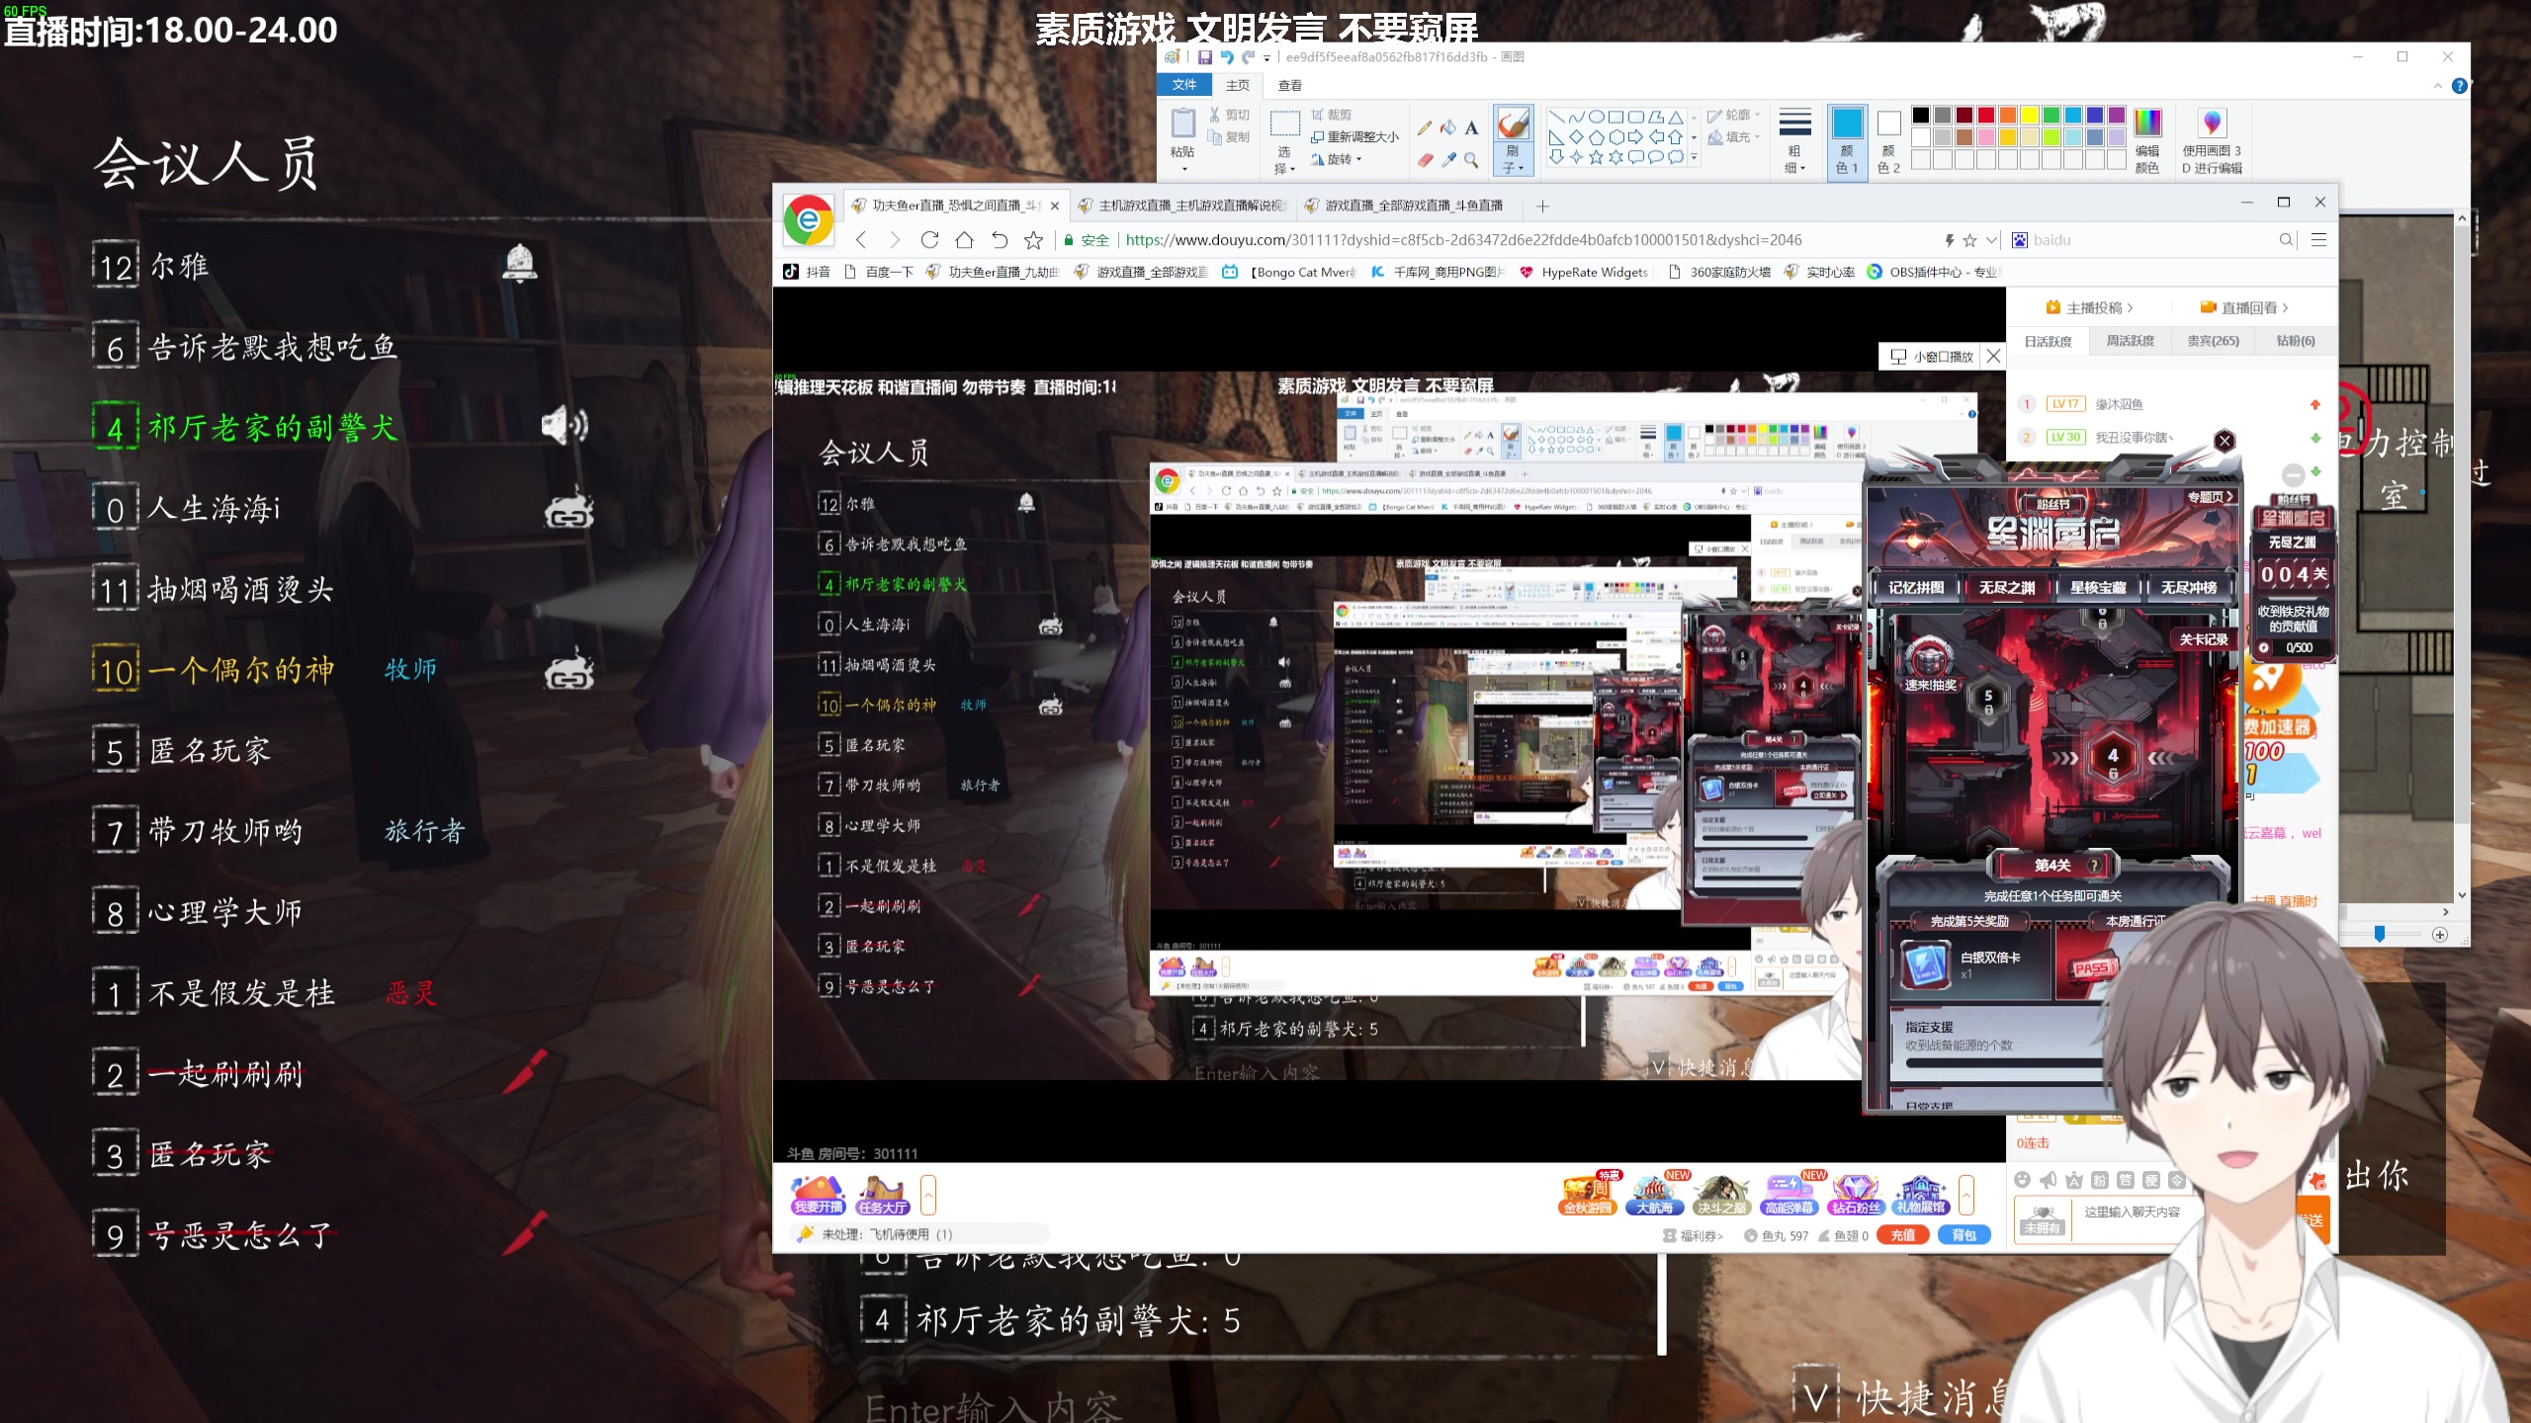
Task: Switch to the 查看 ribbon tab in Paint
Action: (x=1290, y=85)
